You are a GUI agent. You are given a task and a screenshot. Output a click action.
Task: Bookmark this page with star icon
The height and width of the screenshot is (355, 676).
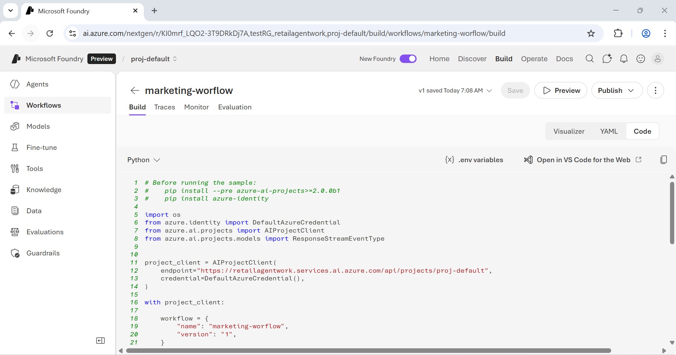click(x=591, y=33)
